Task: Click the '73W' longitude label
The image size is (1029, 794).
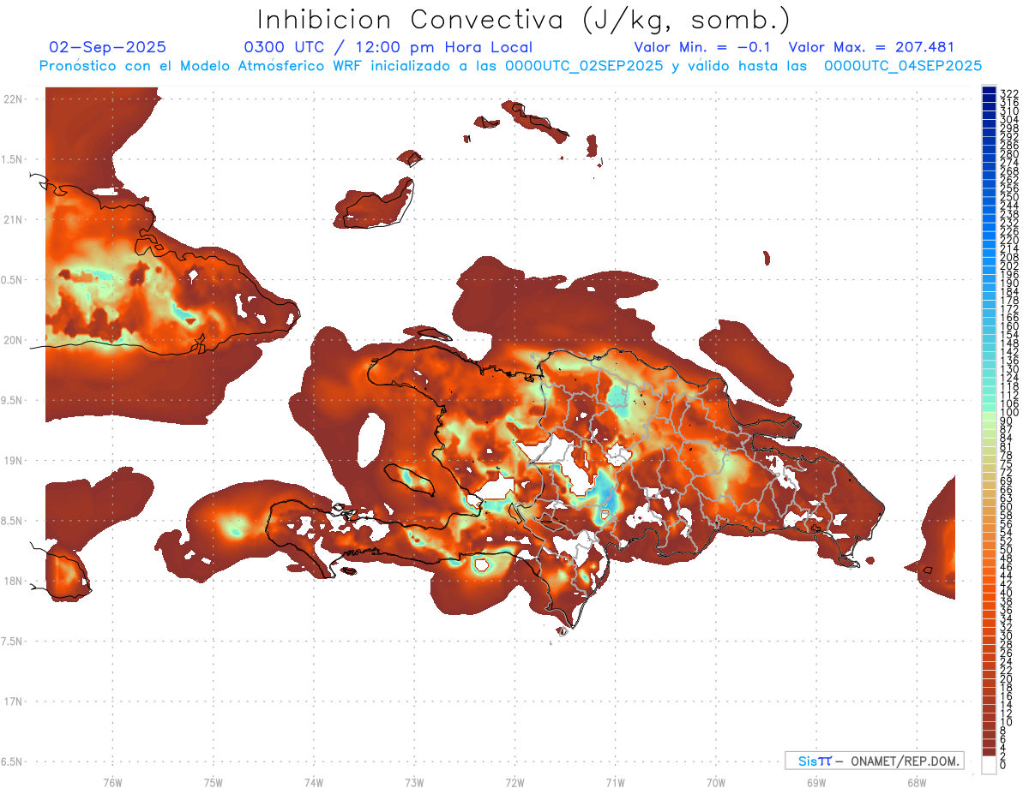Action: pos(414,782)
